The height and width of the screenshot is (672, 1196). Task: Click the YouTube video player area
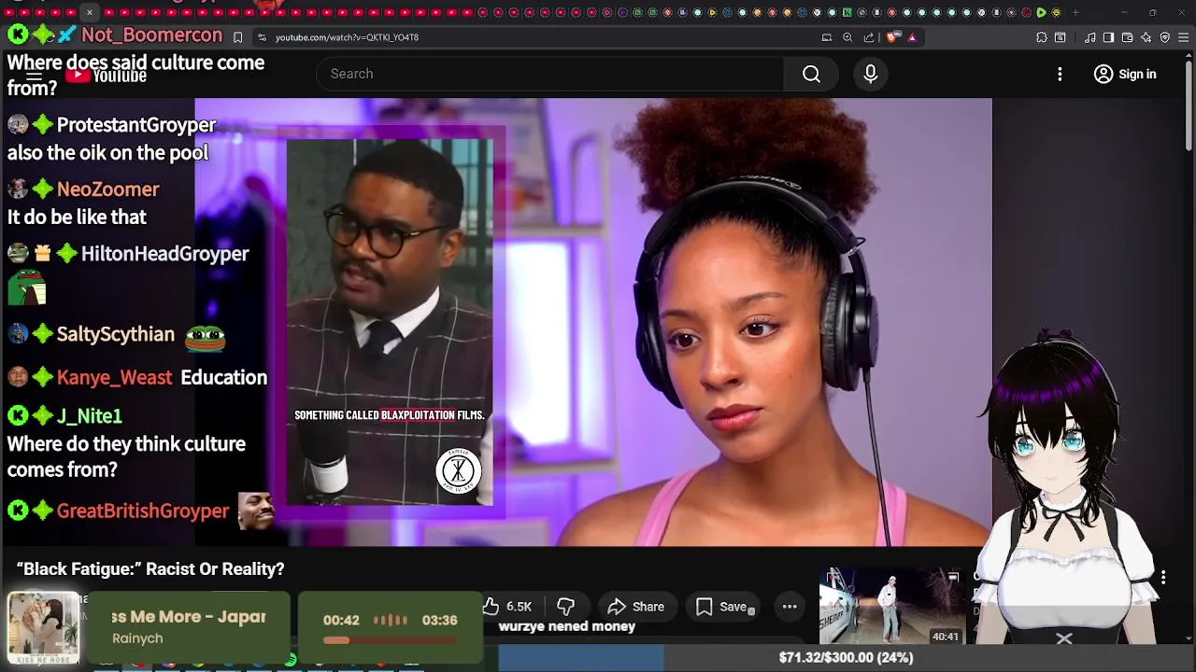point(593,322)
